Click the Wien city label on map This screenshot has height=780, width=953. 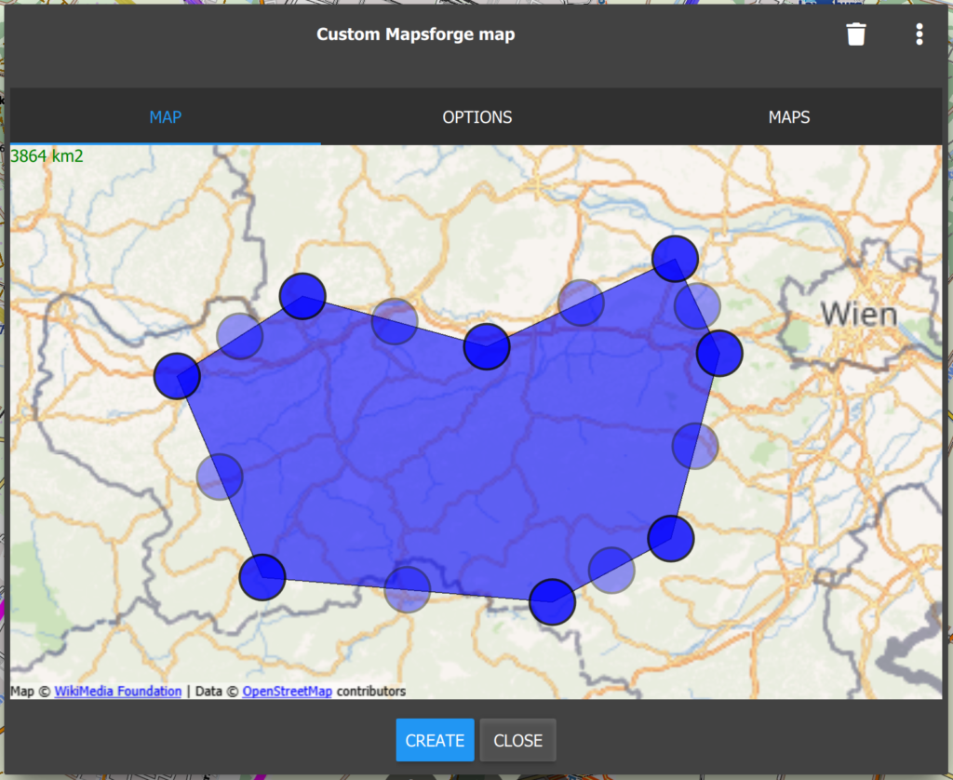pyautogui.click(x=858, y=314)
